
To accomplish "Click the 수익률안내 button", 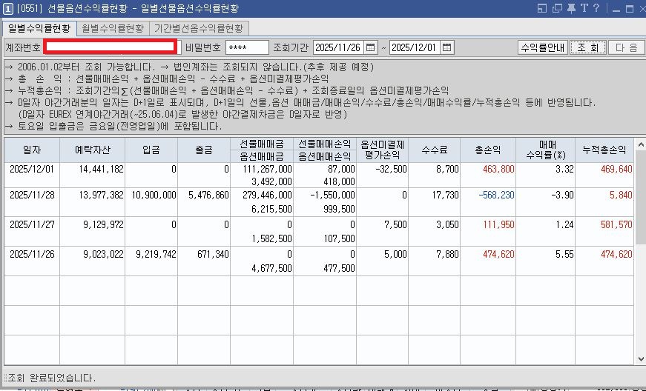I will (543, 47).
